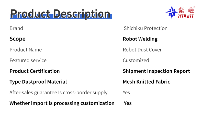Select the Shichiku Protection brand value
Viewport: 202px width, 114px height.
pyautogui.click(x=145, y=28)
